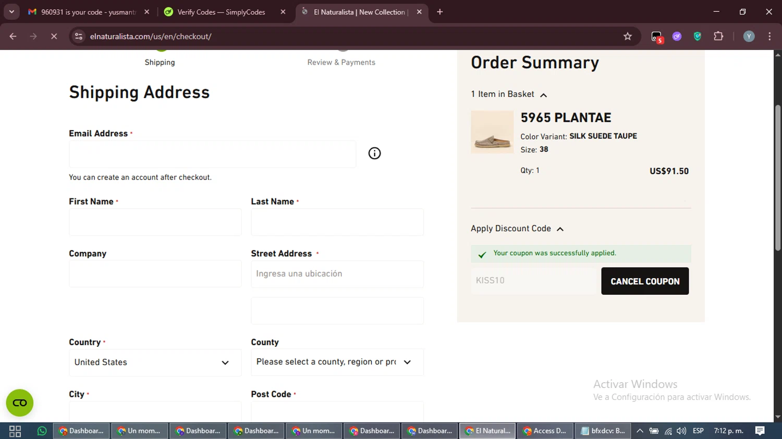Open the tab search dropdown arrow

coord(11,12)
